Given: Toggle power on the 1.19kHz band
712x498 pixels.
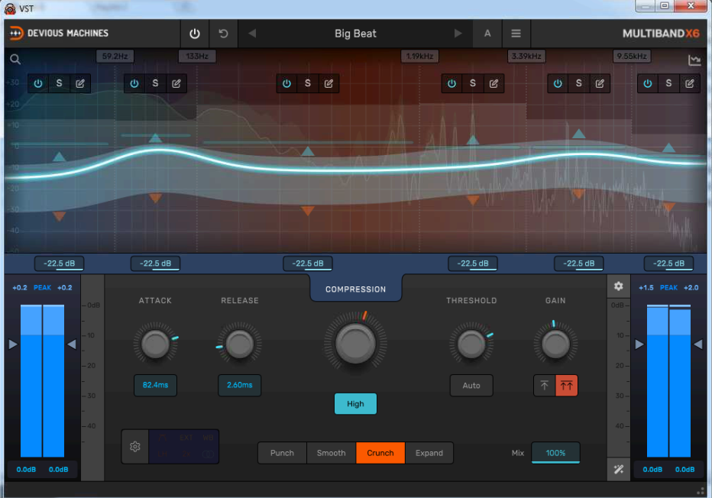Looking at the screenshot, I should [x=451, y=83].
